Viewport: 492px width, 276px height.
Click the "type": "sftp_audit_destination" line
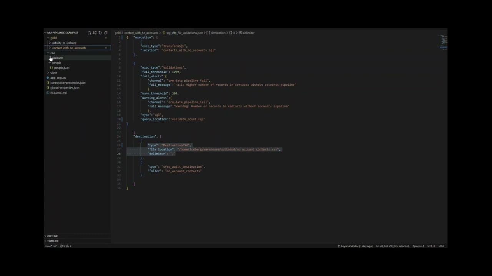coord(176,167)
